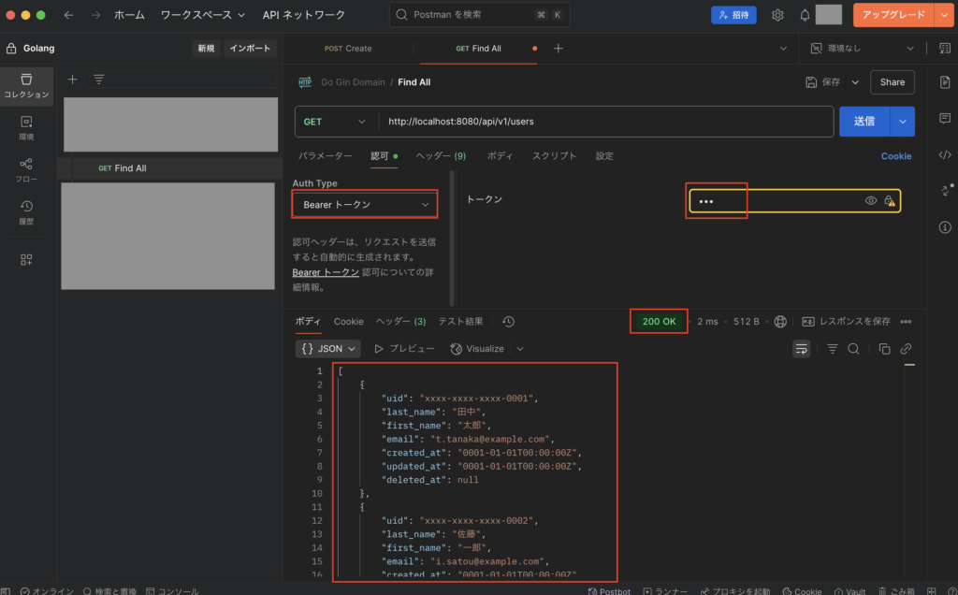
Task: Click the plus icon to create a collection
Action: [x=72, y=79]
